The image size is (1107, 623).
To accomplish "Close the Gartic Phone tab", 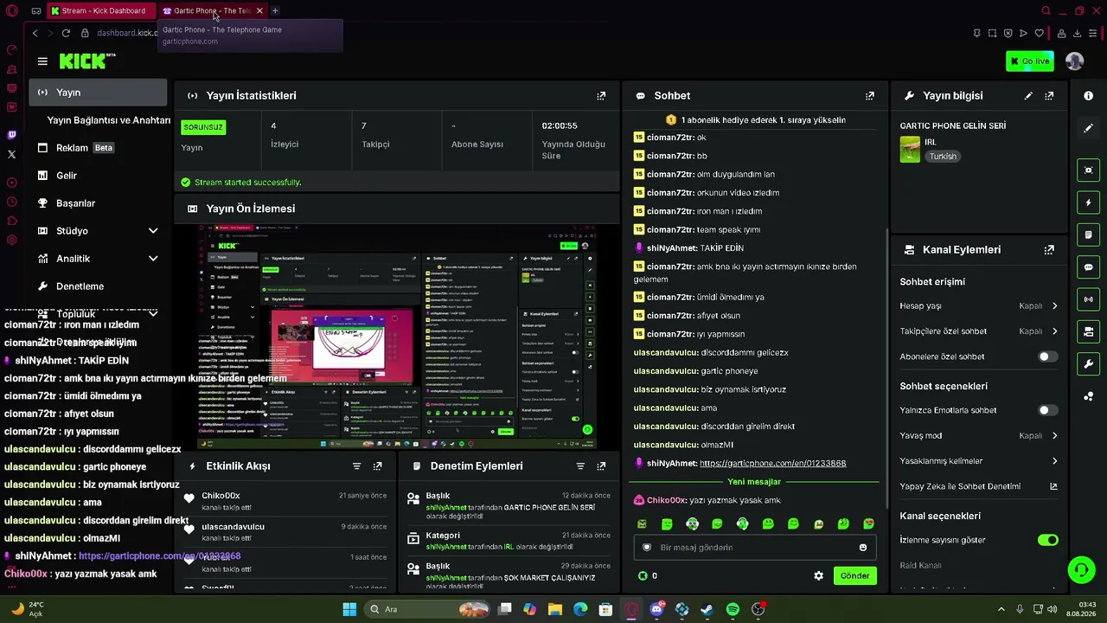I will [259, 11].
